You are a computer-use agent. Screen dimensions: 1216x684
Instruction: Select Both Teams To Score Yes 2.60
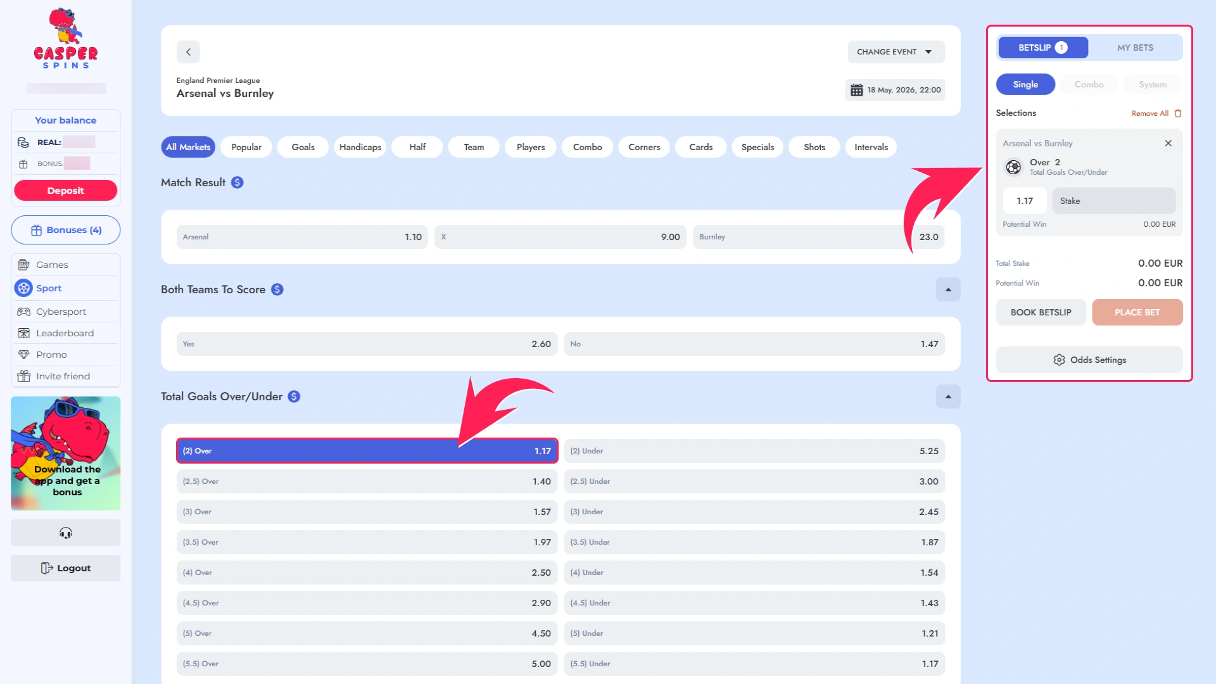pyautogui.click(x=367, y=344)
